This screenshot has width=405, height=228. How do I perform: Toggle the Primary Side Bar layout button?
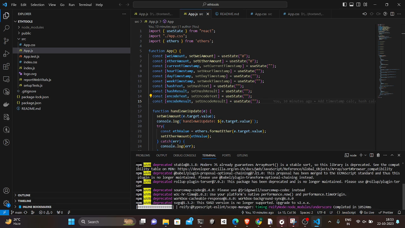(x=345, y=5)
